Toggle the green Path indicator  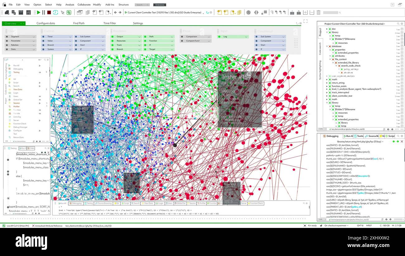click(x=145, y=36)
